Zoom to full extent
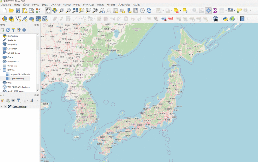 click(75, 11)
